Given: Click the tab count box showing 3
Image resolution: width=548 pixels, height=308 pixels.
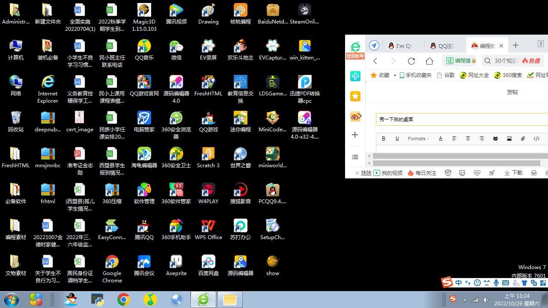Looking at the screenshot, I should [541, 44].
